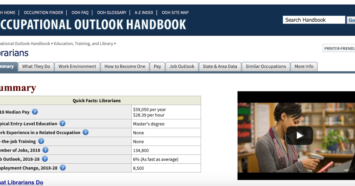Navigate to the OOH GLOSSARY menu item
The height and width of the screenshot is (186, 355).
coord(112,12)
